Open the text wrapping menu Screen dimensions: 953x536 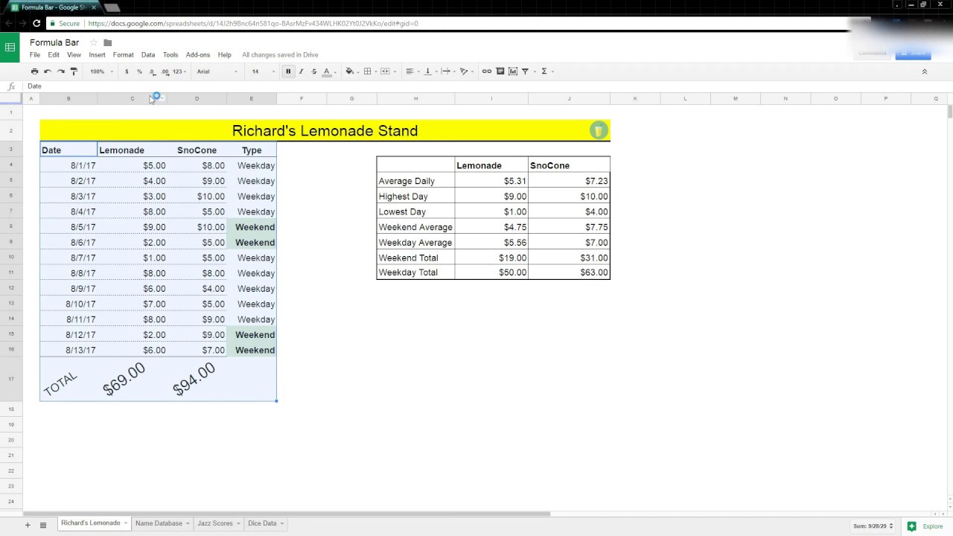(x=445, y=71)
